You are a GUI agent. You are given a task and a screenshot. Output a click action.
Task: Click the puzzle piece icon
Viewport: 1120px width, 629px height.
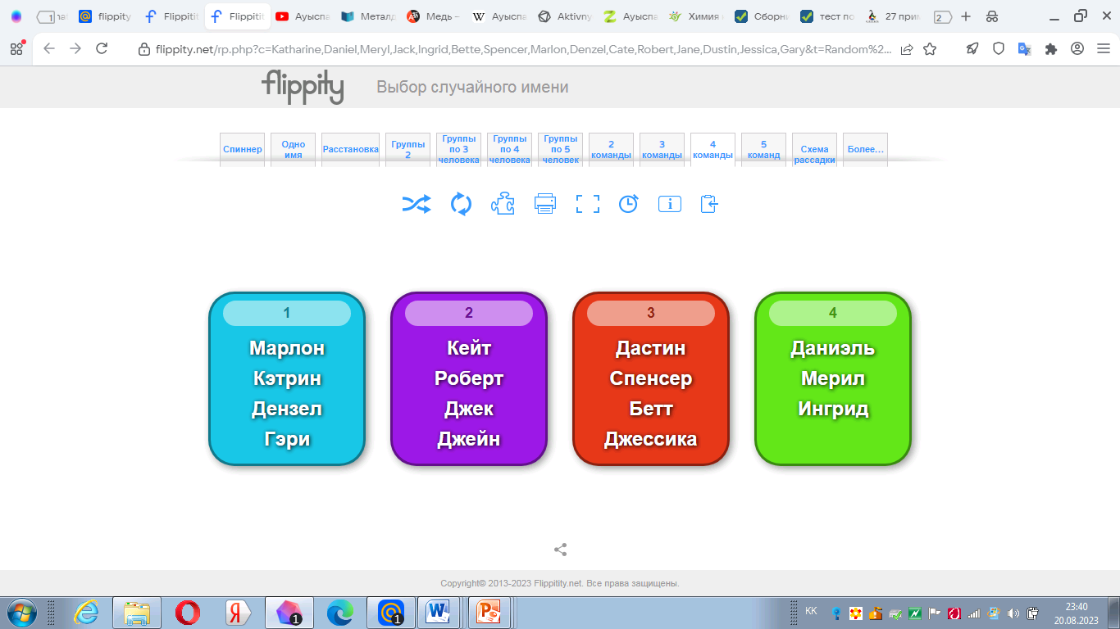(503, 204)
